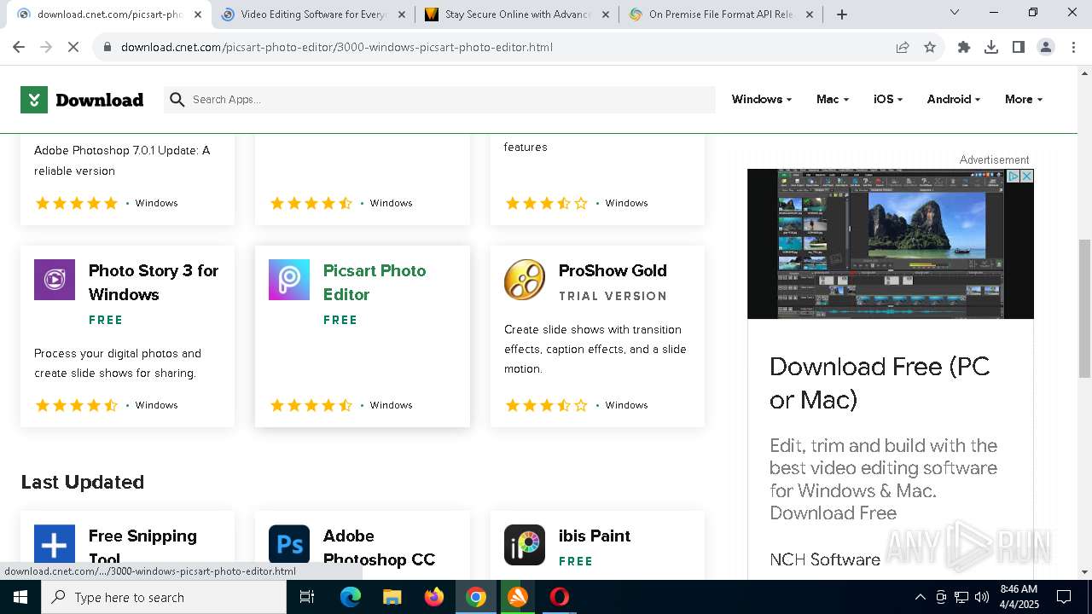Toggle the Chrome side panel icon

(x=1019, y=47)
